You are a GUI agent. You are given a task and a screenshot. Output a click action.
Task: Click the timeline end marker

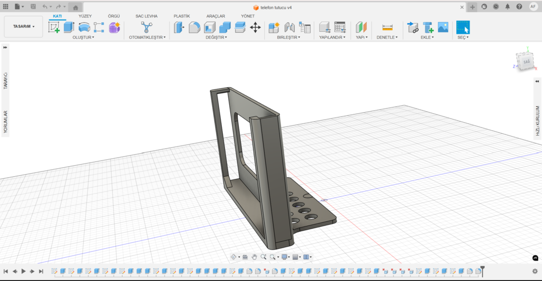[482, 271]
